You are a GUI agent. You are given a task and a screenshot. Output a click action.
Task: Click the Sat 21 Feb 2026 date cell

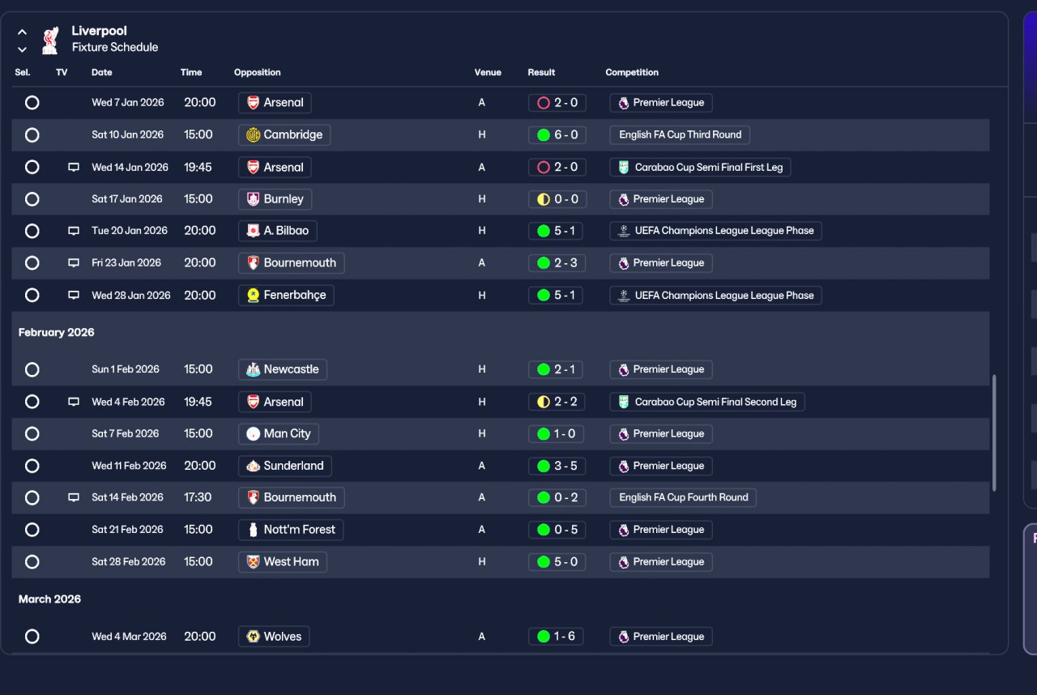(127, 530)
